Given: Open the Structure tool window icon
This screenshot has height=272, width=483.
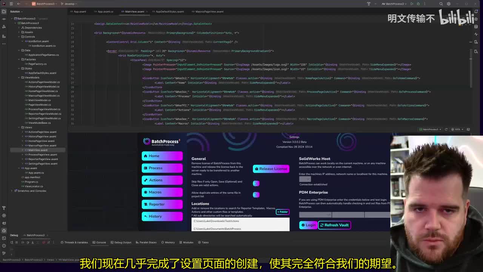Looking at the screenshot, I should click(x=4, y=36).
